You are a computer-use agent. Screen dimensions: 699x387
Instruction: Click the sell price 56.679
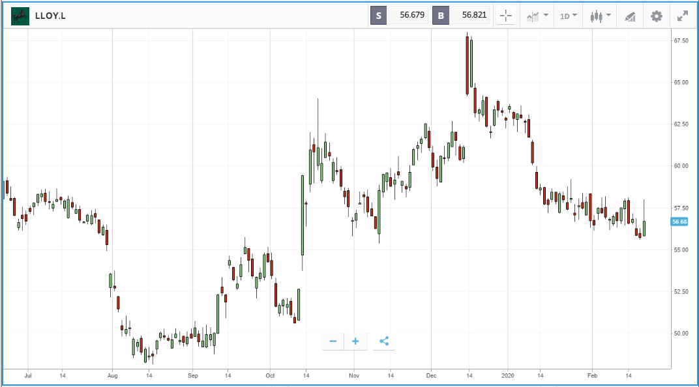[412, 15]
